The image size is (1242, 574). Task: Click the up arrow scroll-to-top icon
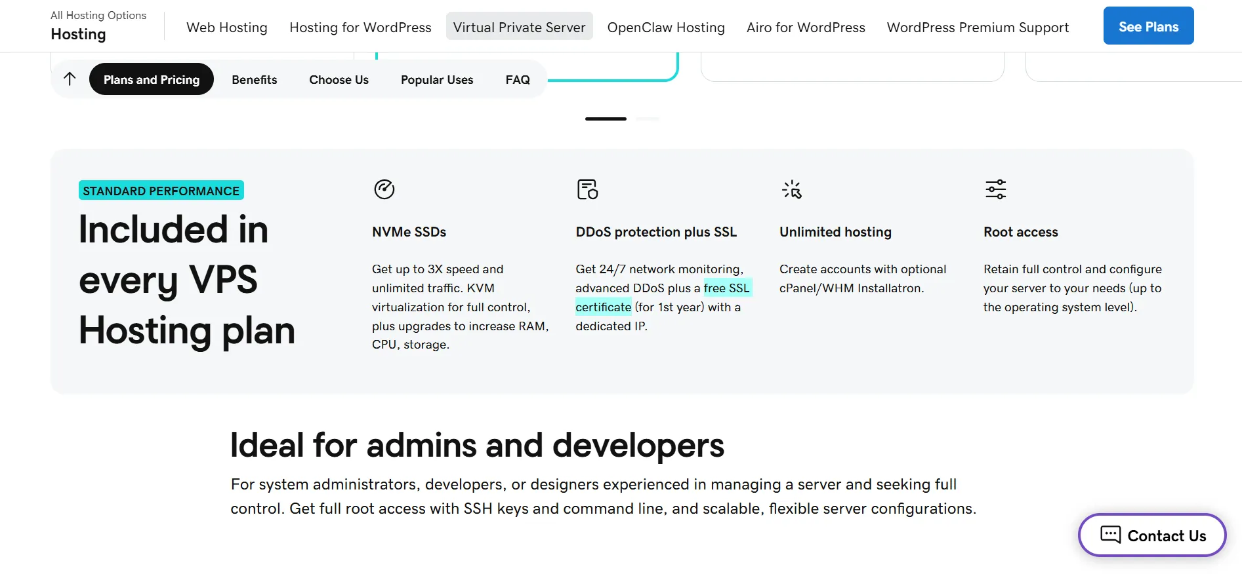(70, 79)
